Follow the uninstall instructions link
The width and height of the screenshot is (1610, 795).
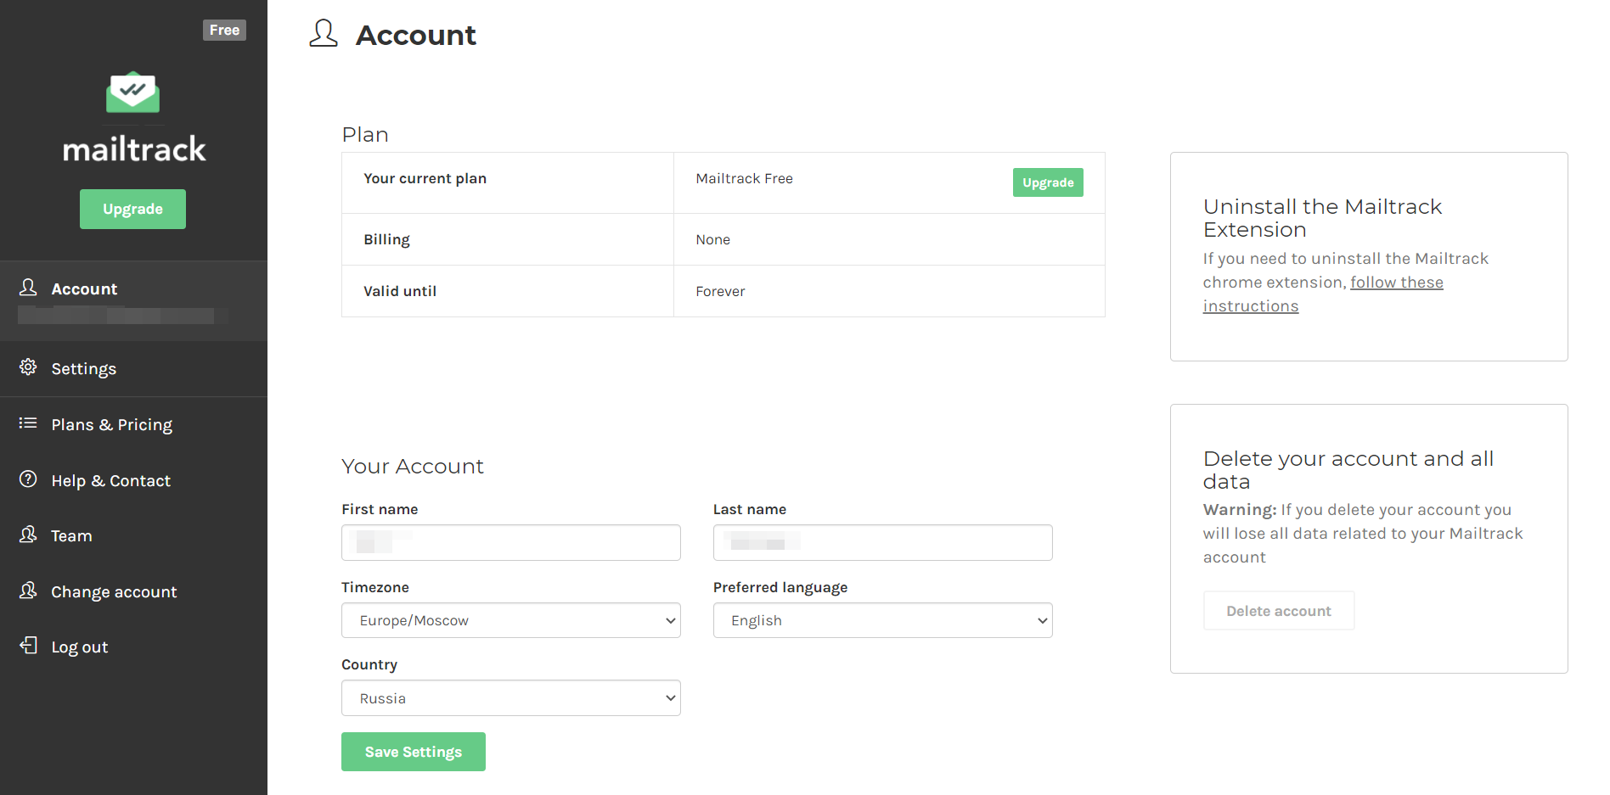(x=1396, y=283)
